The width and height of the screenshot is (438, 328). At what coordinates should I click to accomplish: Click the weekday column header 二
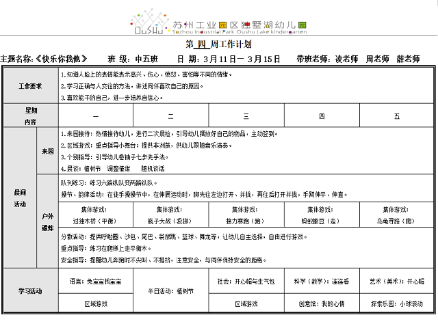(x=170, y=115)
